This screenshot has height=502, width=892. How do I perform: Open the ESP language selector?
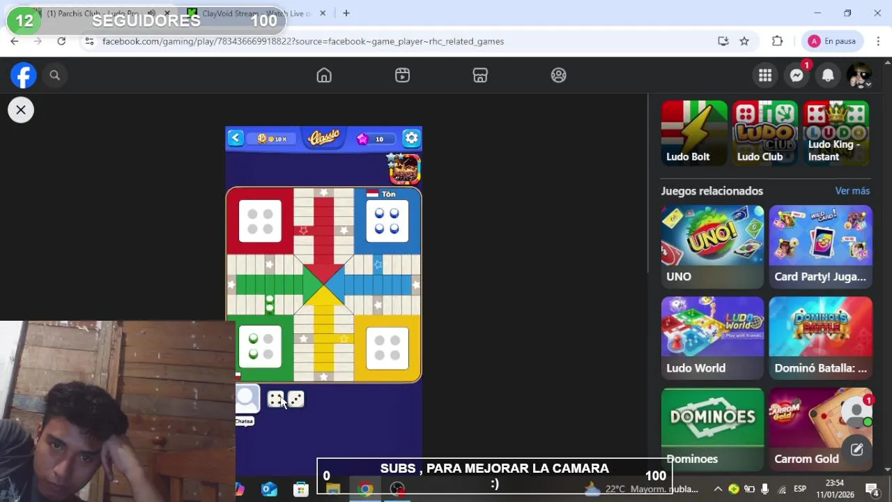click(x=800, y=489)
